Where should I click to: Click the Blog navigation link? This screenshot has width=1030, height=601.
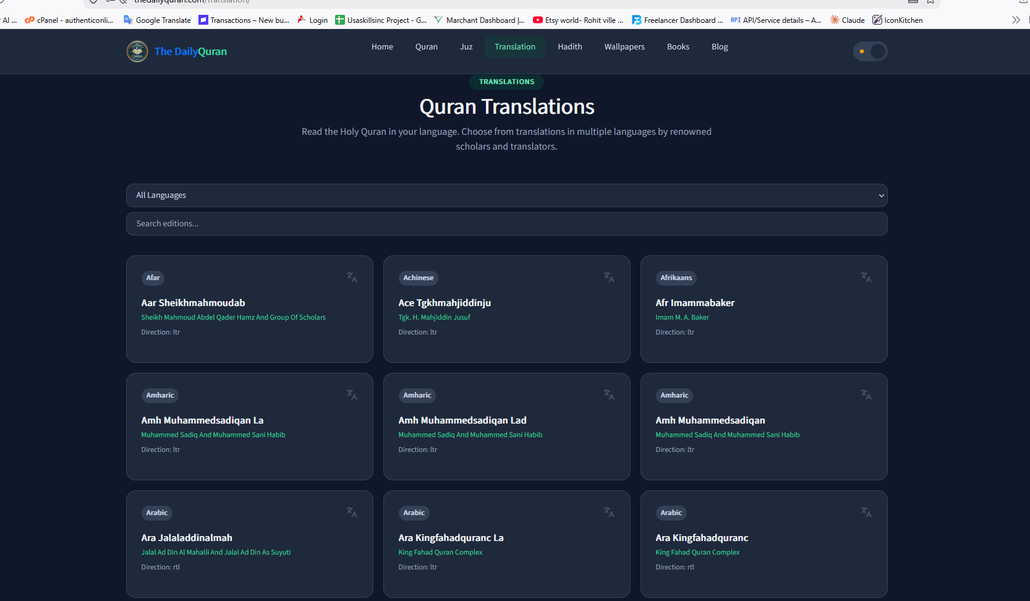click(x=720, y=47)
